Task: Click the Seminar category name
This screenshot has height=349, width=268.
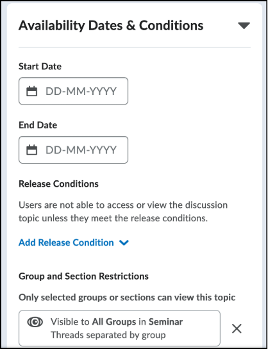Action: (165, 322)
